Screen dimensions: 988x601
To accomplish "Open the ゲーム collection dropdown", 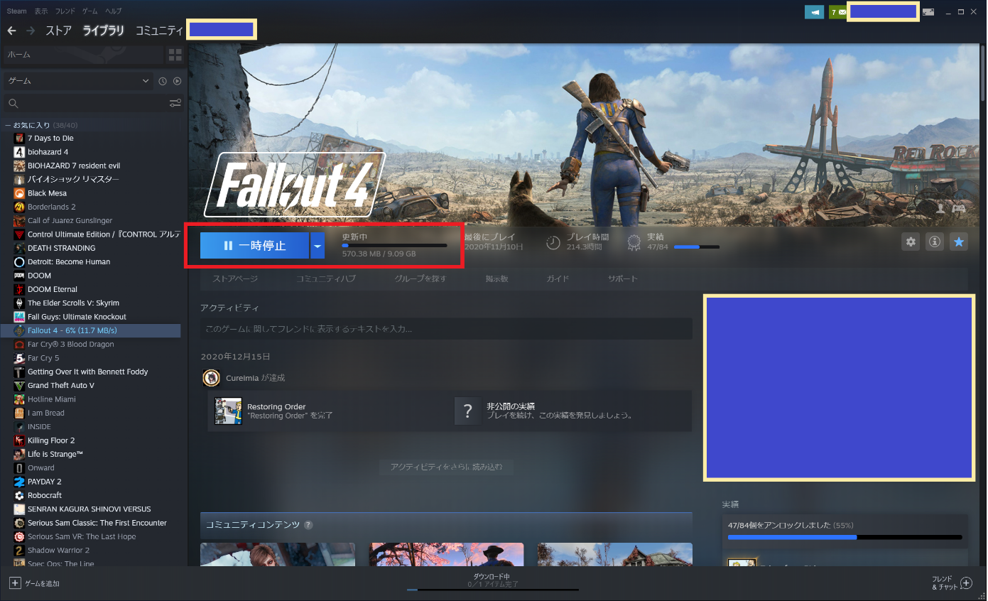I will 78,80.
